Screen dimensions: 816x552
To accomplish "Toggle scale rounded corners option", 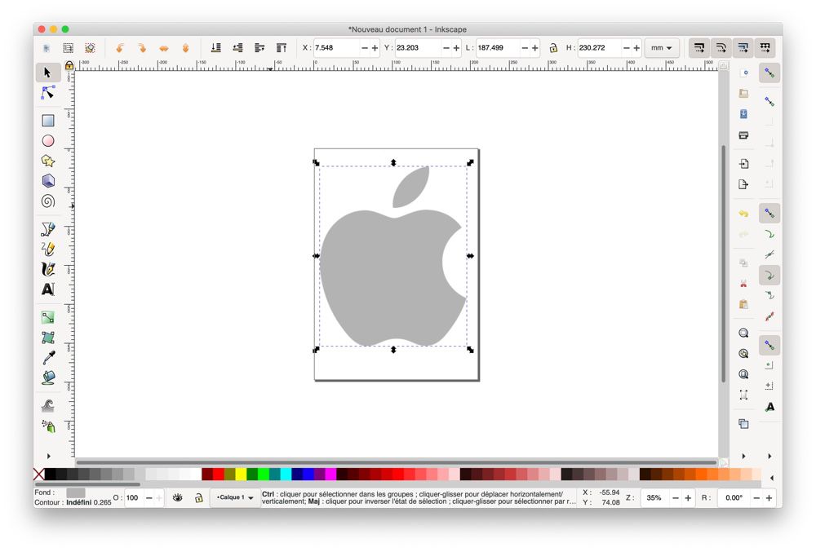I will 721,48.
